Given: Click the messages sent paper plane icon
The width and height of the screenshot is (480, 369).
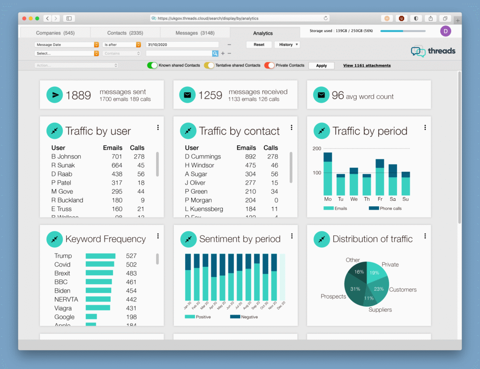Looking at the screenshot, I should [x=55, y=94].
